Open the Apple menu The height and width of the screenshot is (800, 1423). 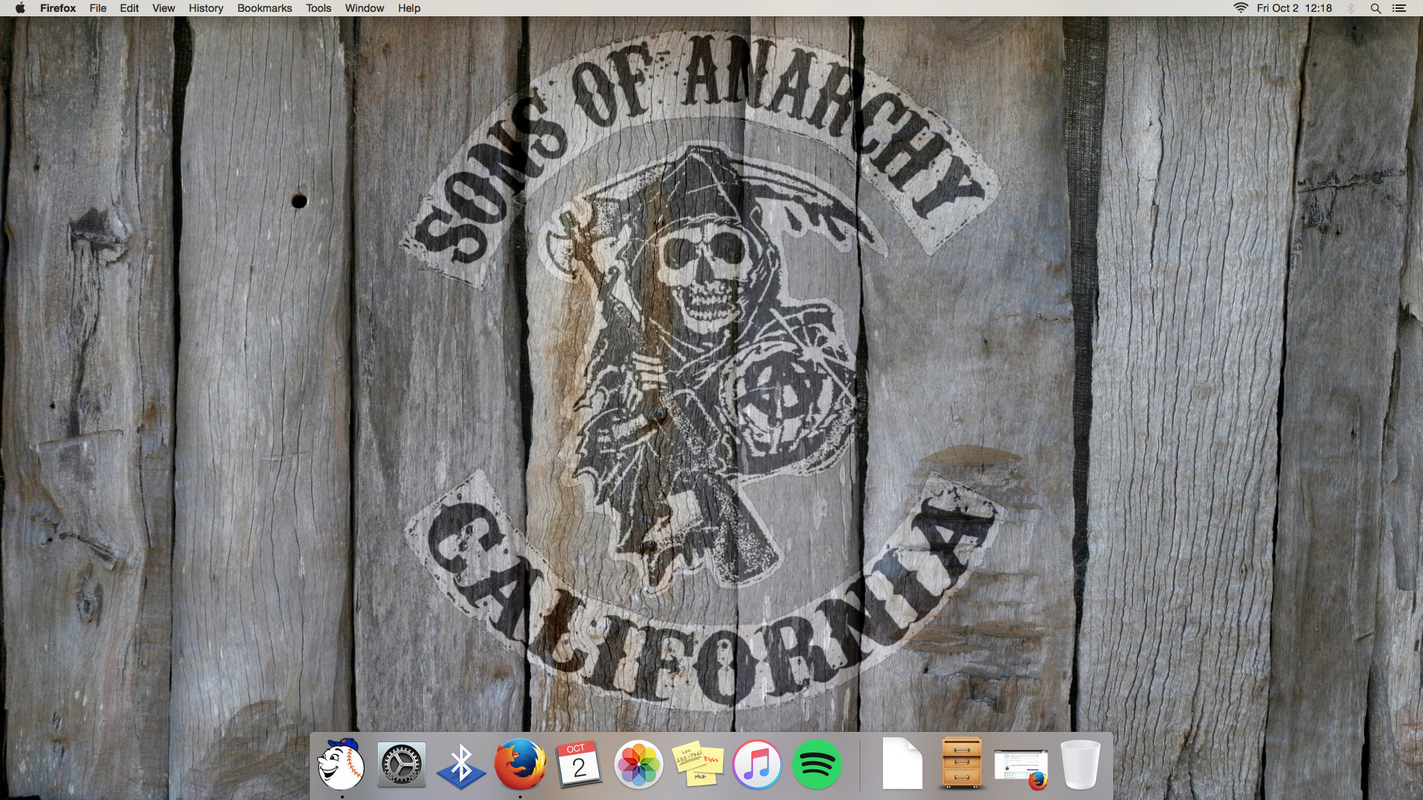tap(20, 8)
